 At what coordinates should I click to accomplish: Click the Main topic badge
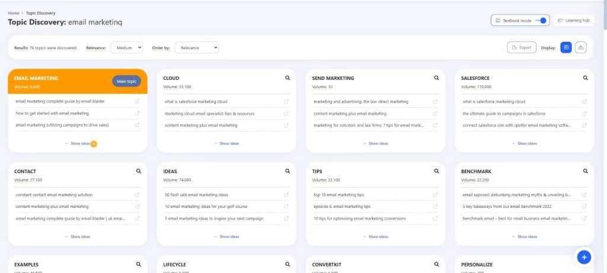point(127,81)
